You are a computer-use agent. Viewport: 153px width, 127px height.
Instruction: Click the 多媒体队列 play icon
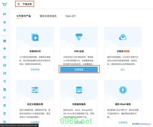tap(35, 37)
